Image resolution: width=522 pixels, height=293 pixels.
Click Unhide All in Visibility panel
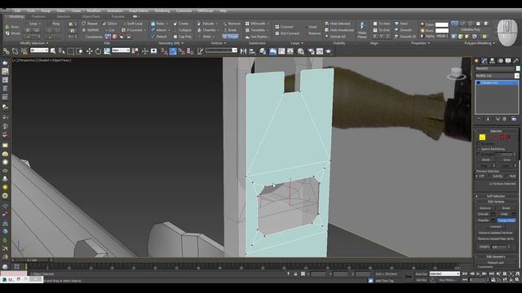pyautogui.click(x=335, y=37)
